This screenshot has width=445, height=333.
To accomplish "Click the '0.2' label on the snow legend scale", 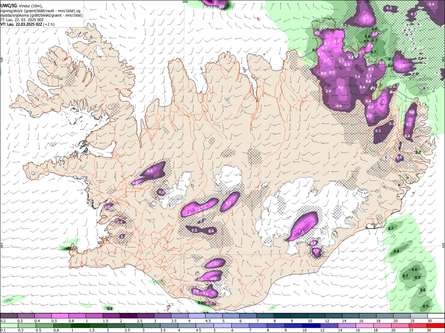I will (3, 321).
